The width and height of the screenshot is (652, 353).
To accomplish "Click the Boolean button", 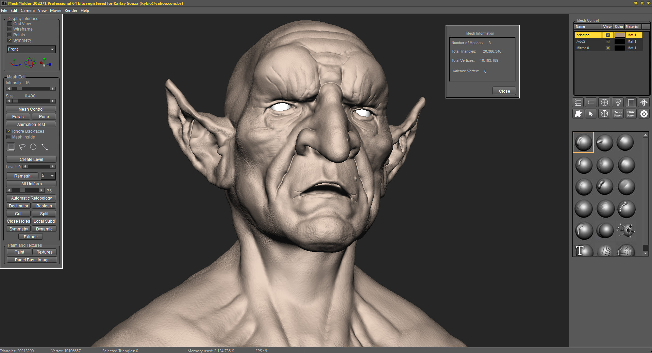I will (x=44, y=206).
